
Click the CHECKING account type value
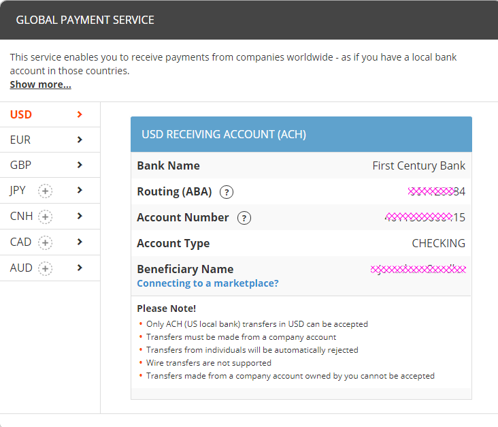[x=438, y=243]
